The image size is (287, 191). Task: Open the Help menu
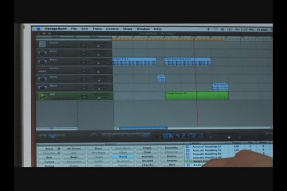[158, 29]
